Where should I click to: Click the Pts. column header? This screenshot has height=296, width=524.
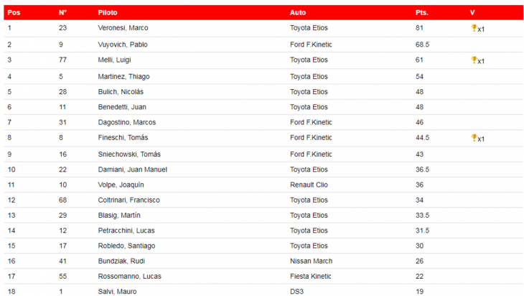[422, 13]
